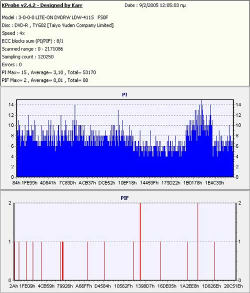The image size is (250, 293).
Task: Click the Sampling count 120250 line
Action: [27, 57]
